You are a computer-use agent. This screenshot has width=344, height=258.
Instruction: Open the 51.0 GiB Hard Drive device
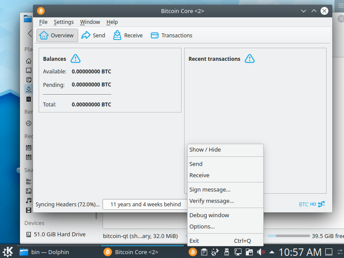coord(56,235)
